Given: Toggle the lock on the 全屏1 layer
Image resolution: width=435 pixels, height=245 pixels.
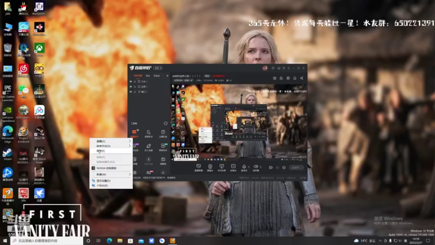Looking at the screenshot, I should [135, 87].
